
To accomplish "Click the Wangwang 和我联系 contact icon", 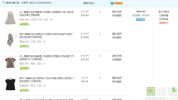I will tap(117, 3).
